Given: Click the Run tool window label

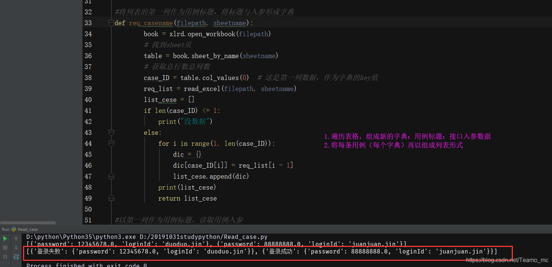Looking at the screenshot, I should (x=5, y=229).
